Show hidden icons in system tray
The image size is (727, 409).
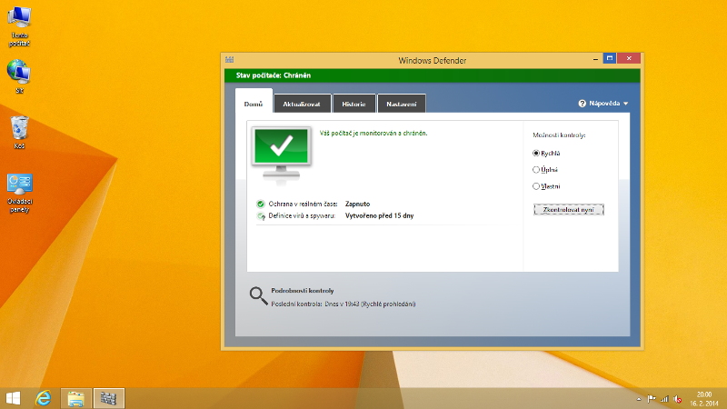(638, 399)
